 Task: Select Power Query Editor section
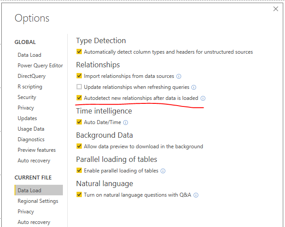click(40, 66)
